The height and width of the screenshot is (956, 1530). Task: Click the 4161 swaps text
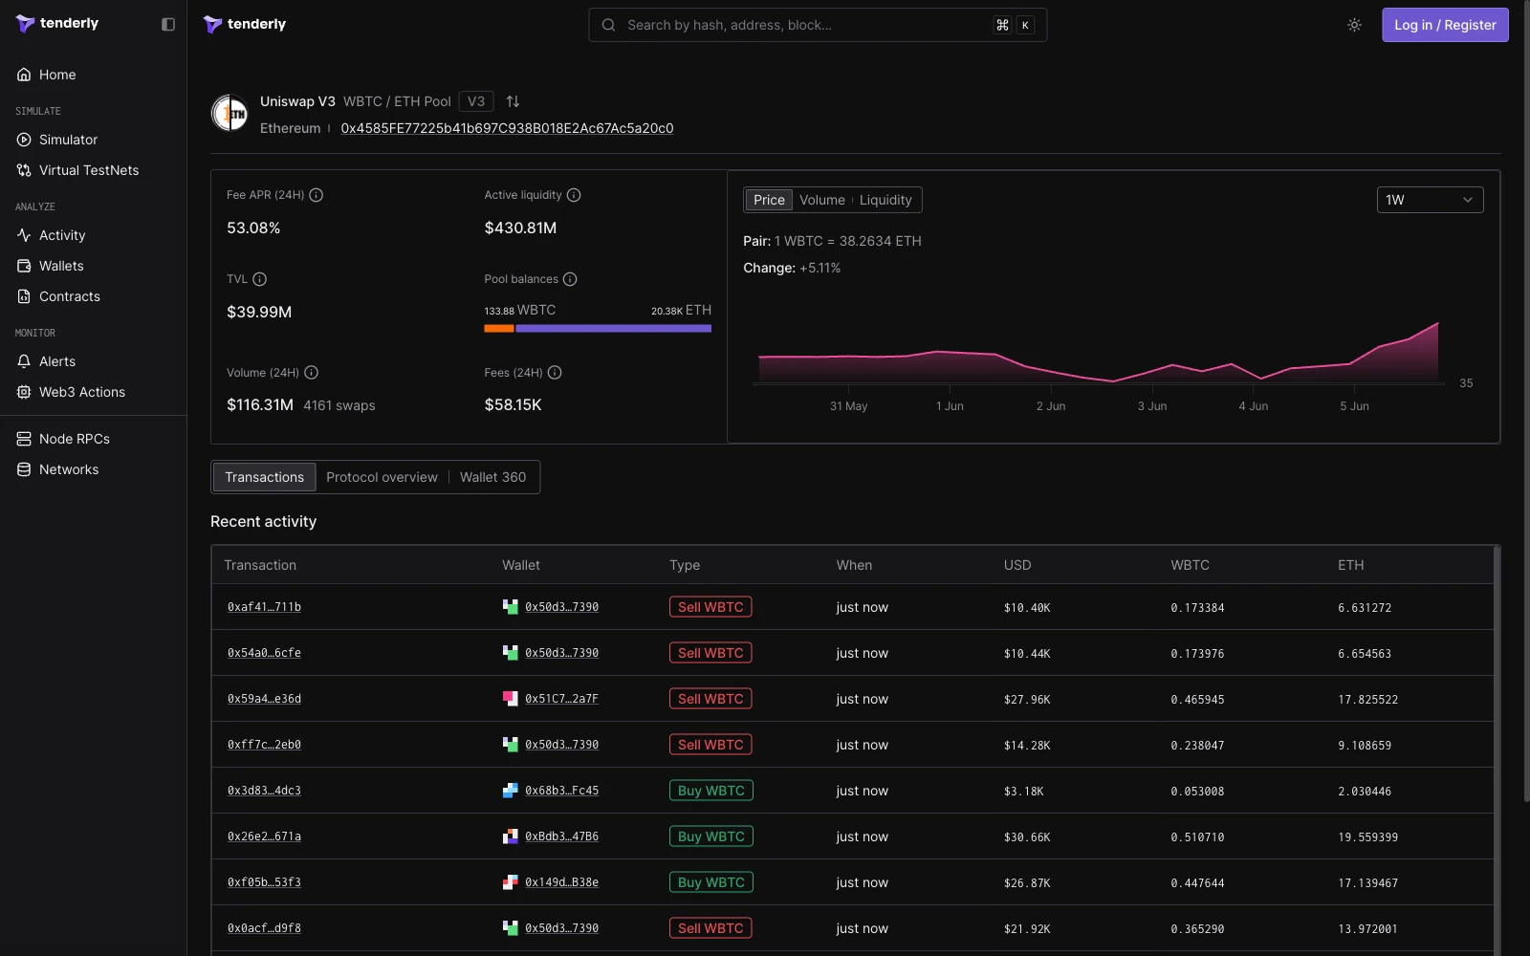tap(339, 405)
